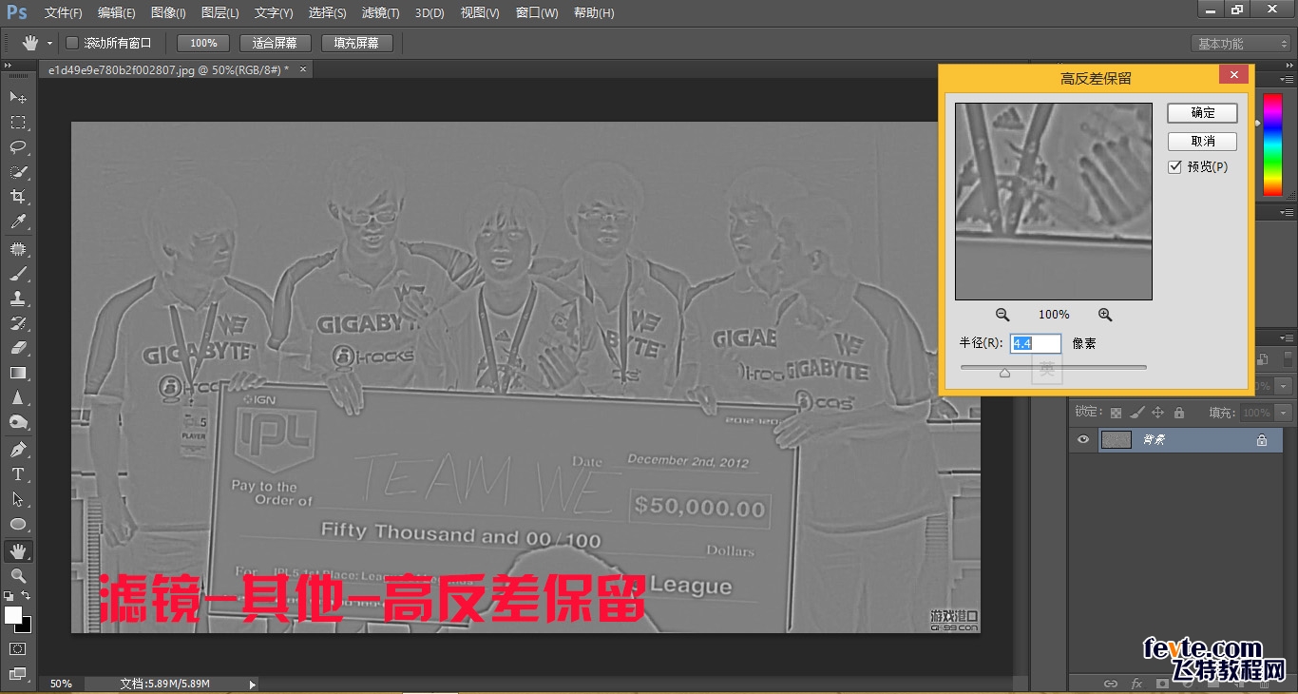
Task: Open the Color panel flyout menu
Action: point(1287,79)
